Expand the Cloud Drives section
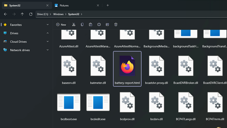The image size is (227, 128). 48,42
